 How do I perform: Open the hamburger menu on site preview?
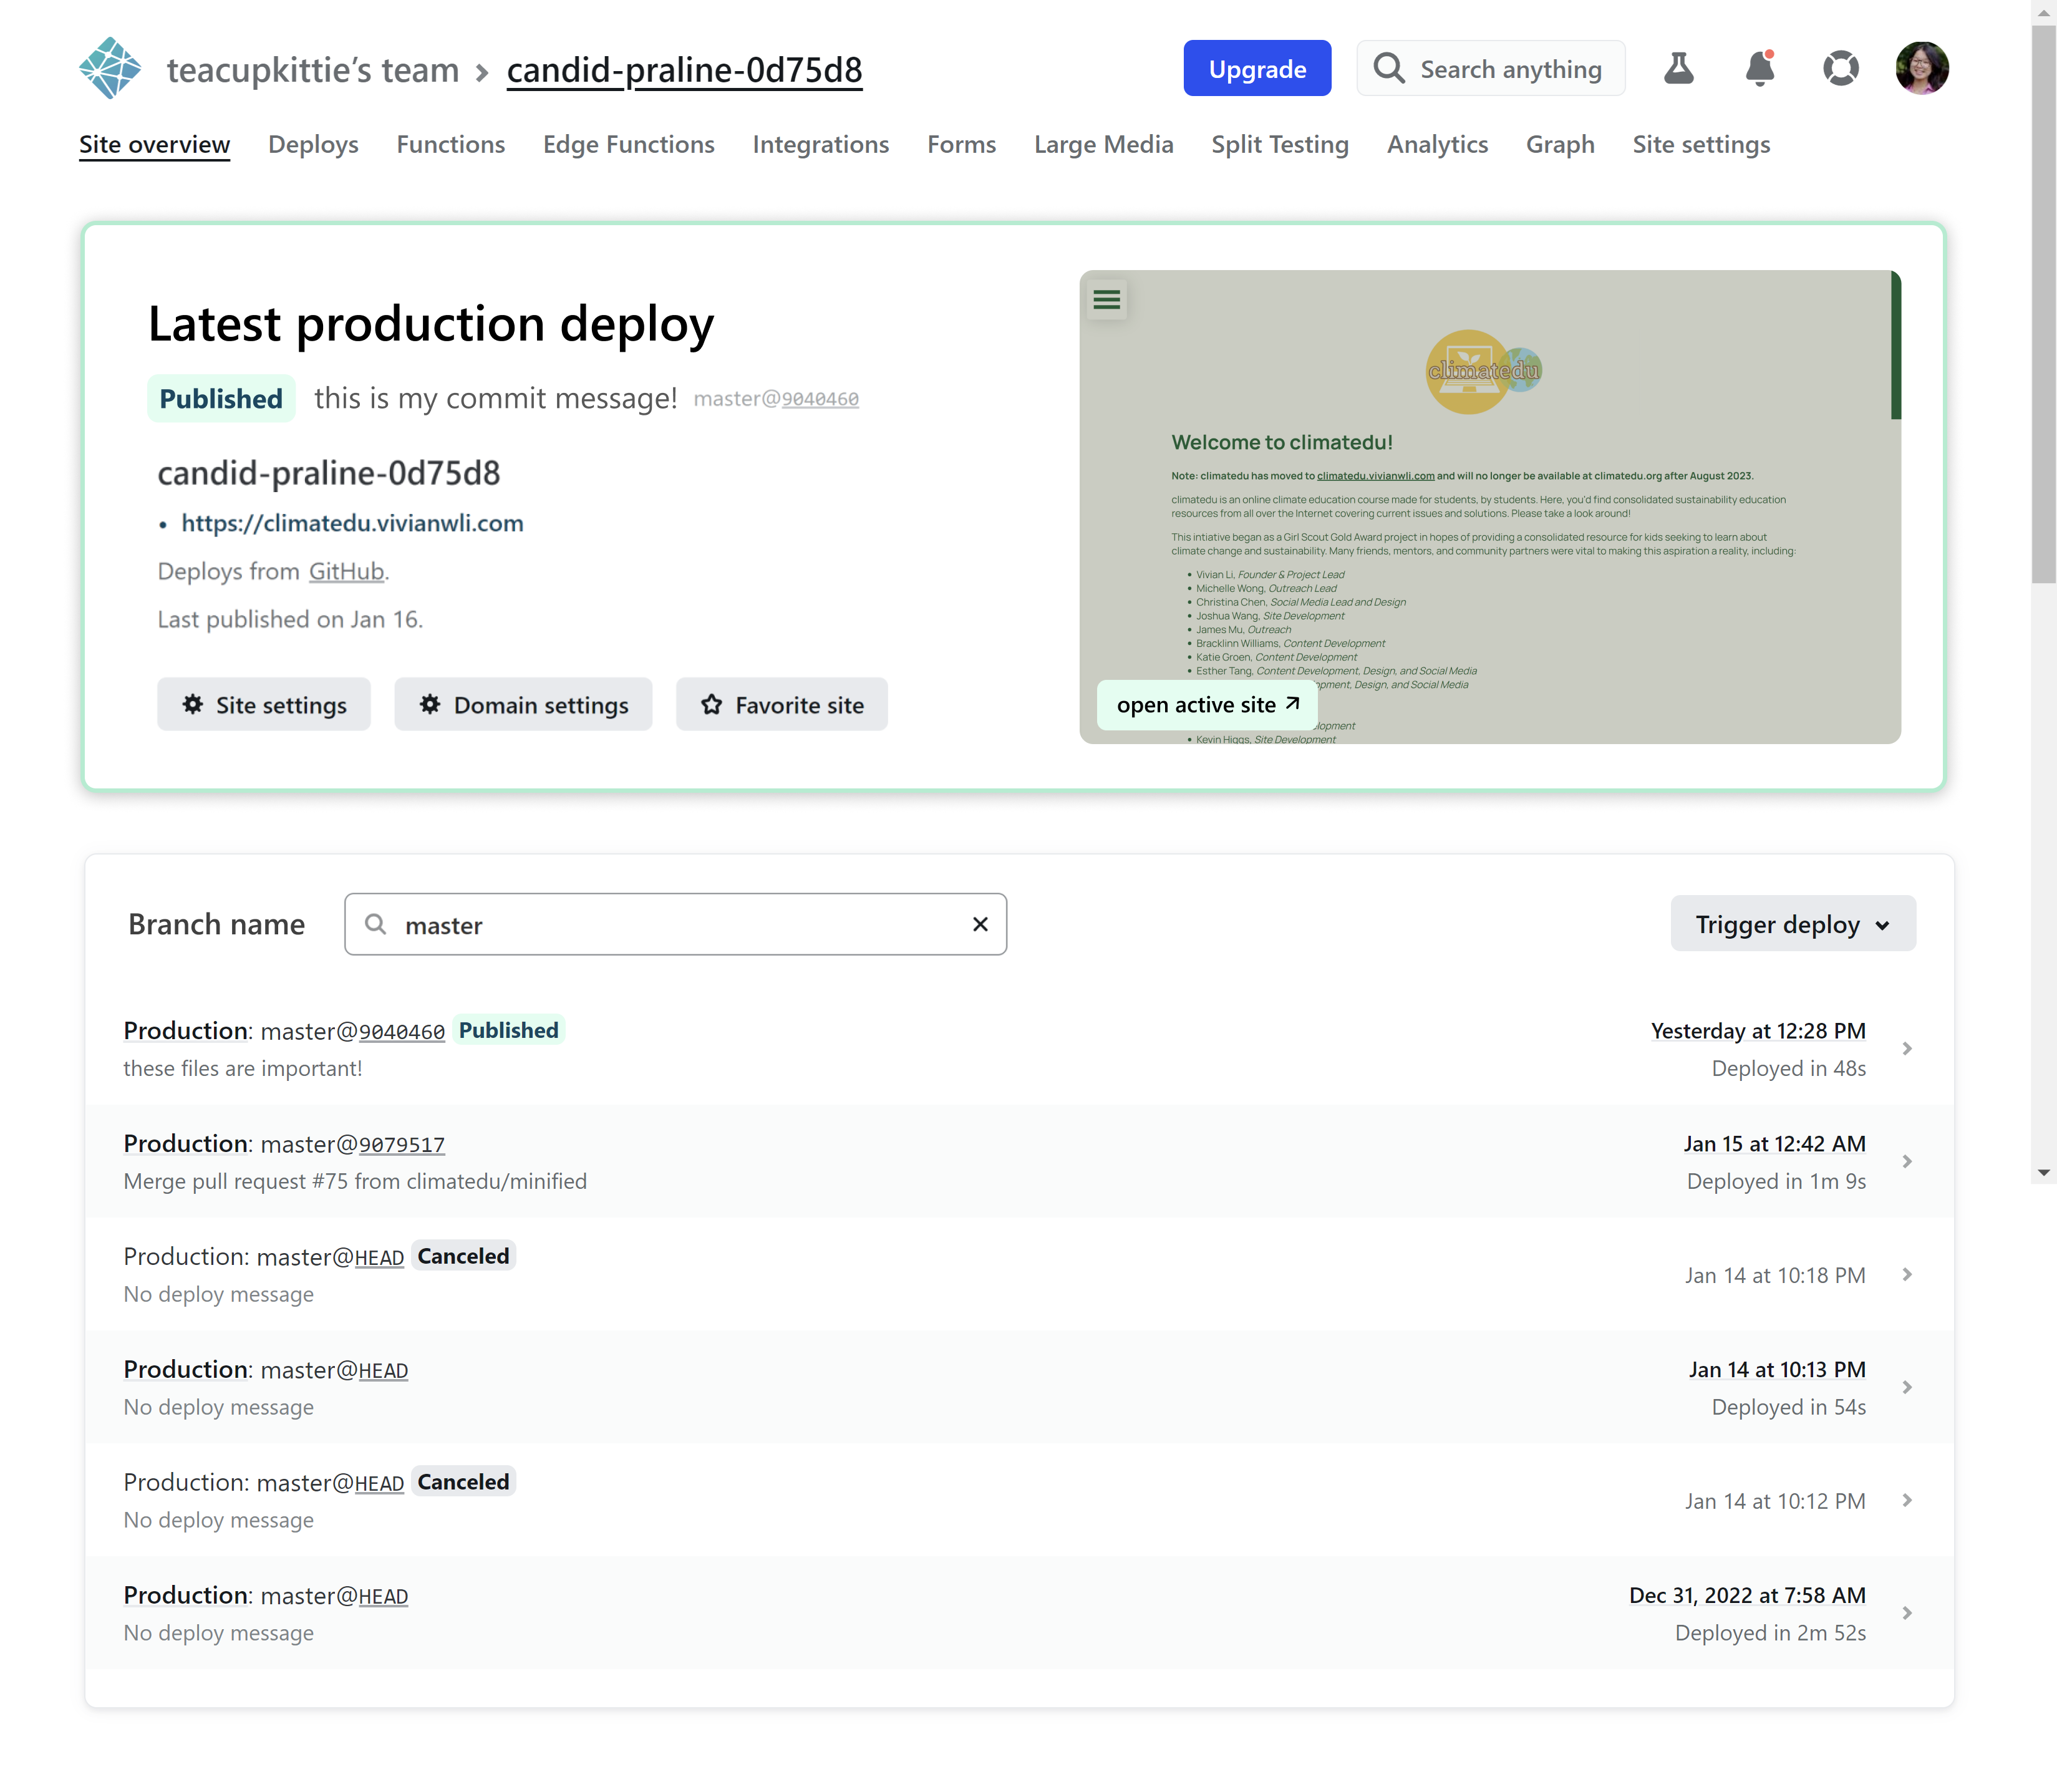[x=1106, y=299]
